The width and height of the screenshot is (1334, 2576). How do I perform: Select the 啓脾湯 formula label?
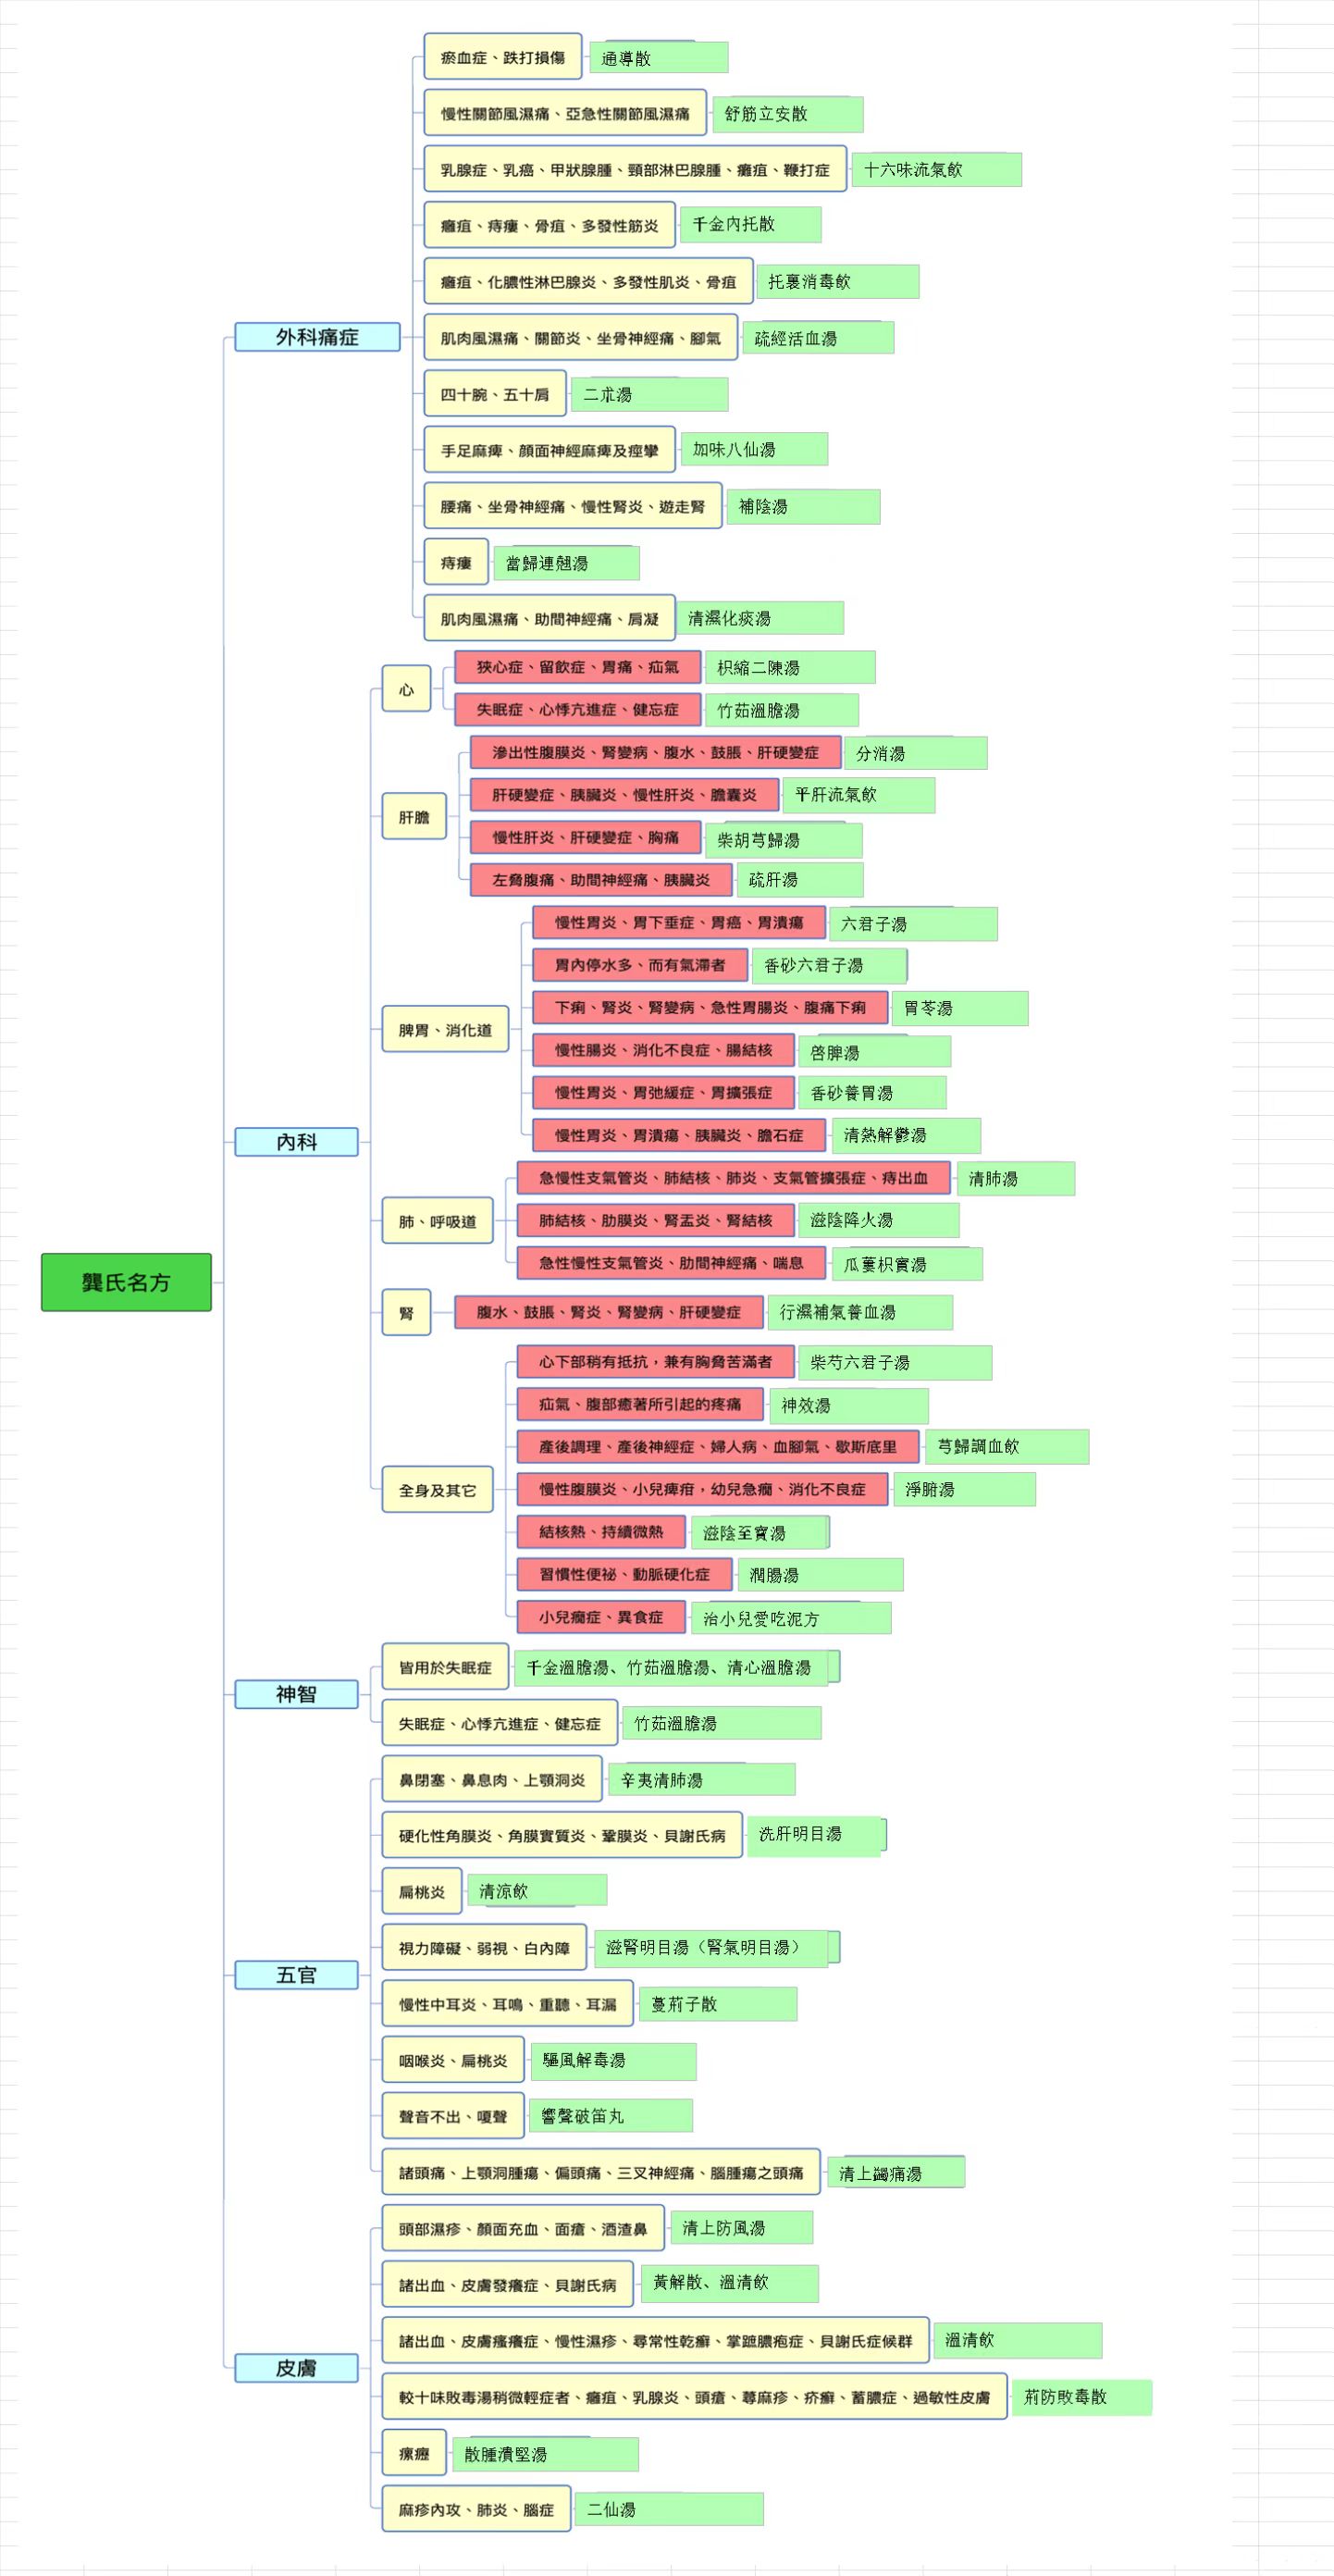tap(874, 1053)
